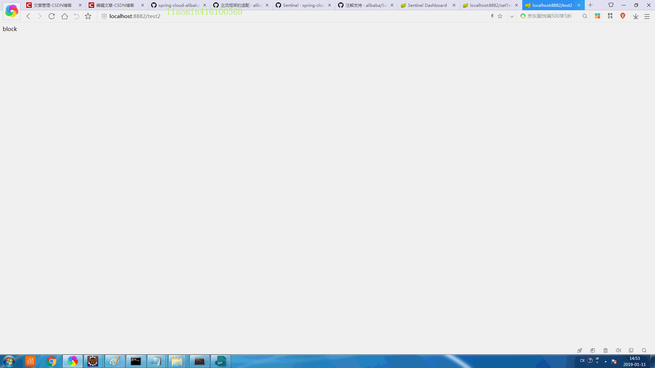Click the search box with 京东 text
The width and height of the screenshot is (655, 368).
pos(549,16)
